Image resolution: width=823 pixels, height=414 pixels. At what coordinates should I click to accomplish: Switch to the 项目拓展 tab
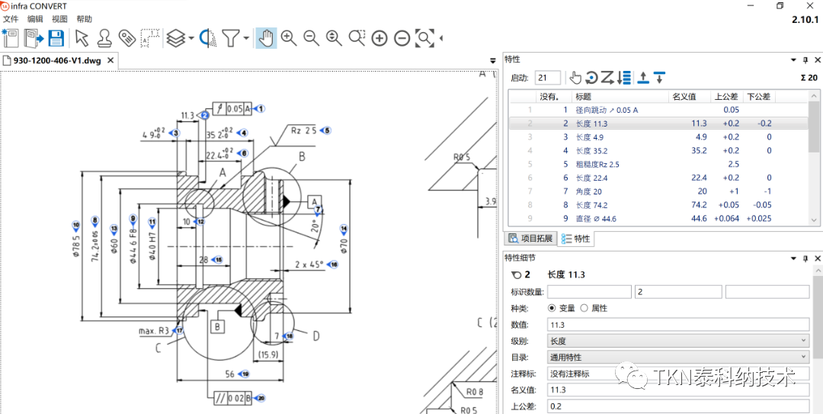click(532, 239)
